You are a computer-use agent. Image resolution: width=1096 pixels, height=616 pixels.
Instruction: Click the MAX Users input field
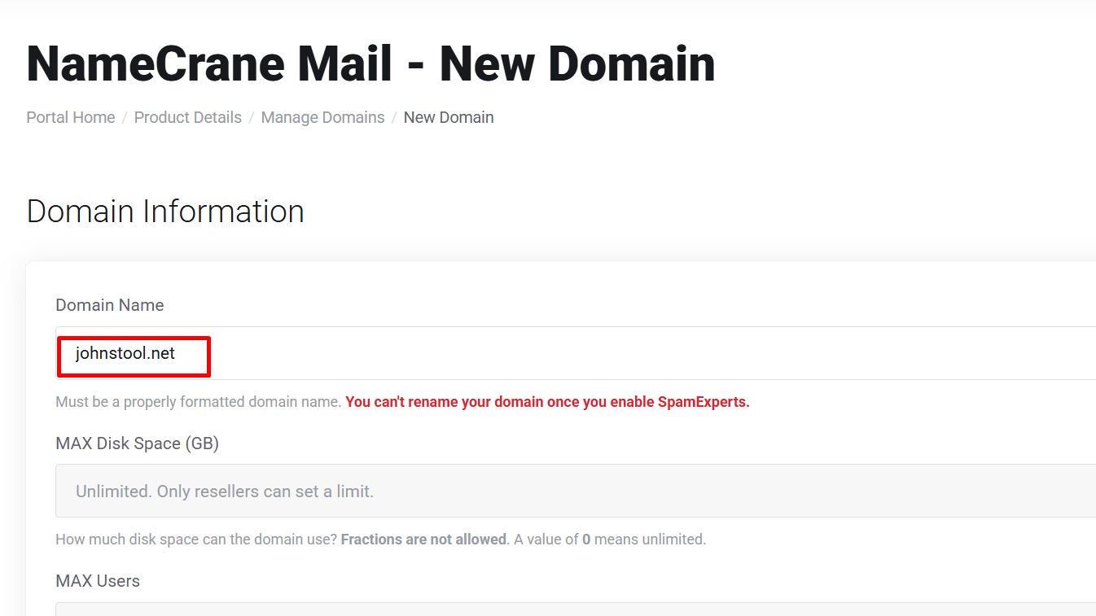pos(570,609)
